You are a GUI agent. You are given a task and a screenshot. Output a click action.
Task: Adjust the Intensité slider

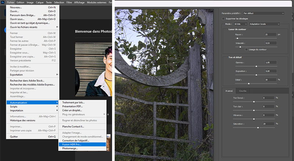(x=240, y=47)
